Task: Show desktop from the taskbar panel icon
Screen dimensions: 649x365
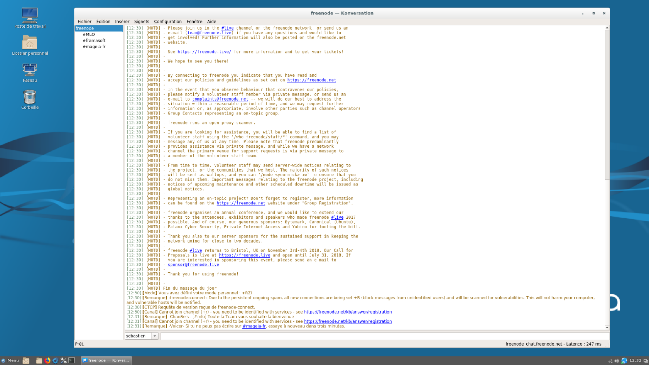Action: (x=26, y=361)
